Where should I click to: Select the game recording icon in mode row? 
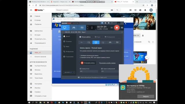tap(110, 42)
